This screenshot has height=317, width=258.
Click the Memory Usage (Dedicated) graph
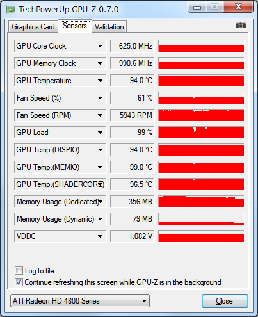[201, 202]
